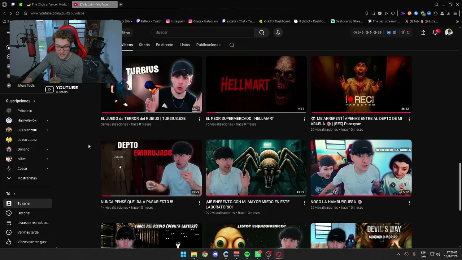
Task: Open [REC] Paroxysm video thumbnail
Action: [x=361, y=84]
